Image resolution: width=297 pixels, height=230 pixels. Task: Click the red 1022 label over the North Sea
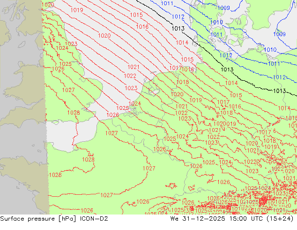click(x=130, y=76)
